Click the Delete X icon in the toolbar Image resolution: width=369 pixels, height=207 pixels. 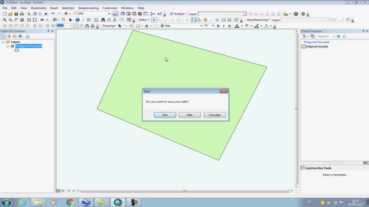click(46, 14)
